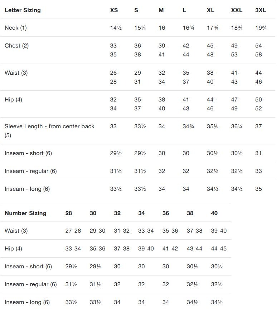Click the M neck measurement 16
277x313 pixels.
click(162, 28)
